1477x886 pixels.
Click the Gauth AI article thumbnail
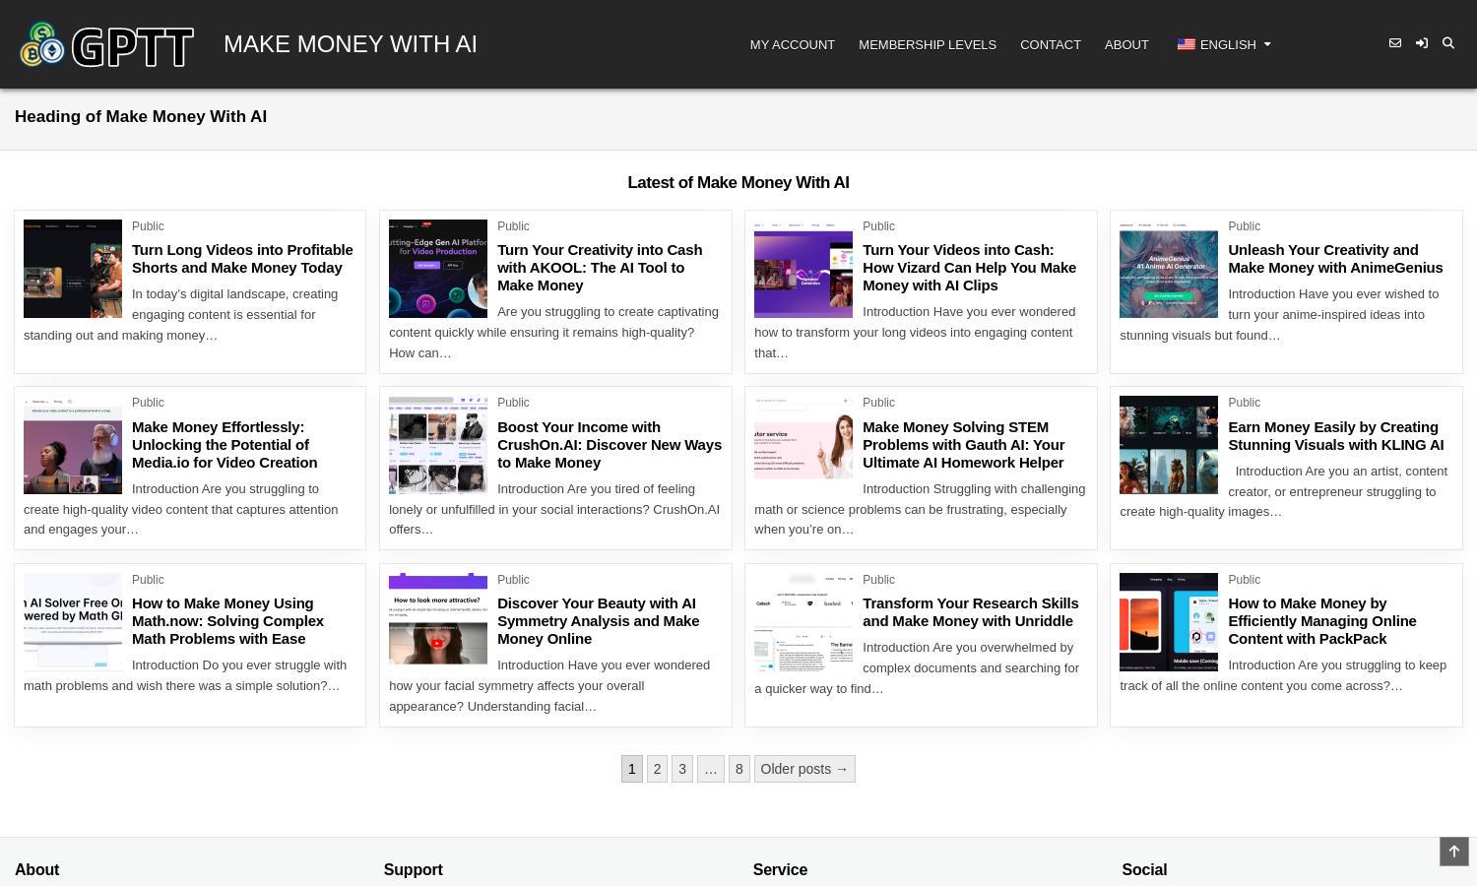pos(803,445)
